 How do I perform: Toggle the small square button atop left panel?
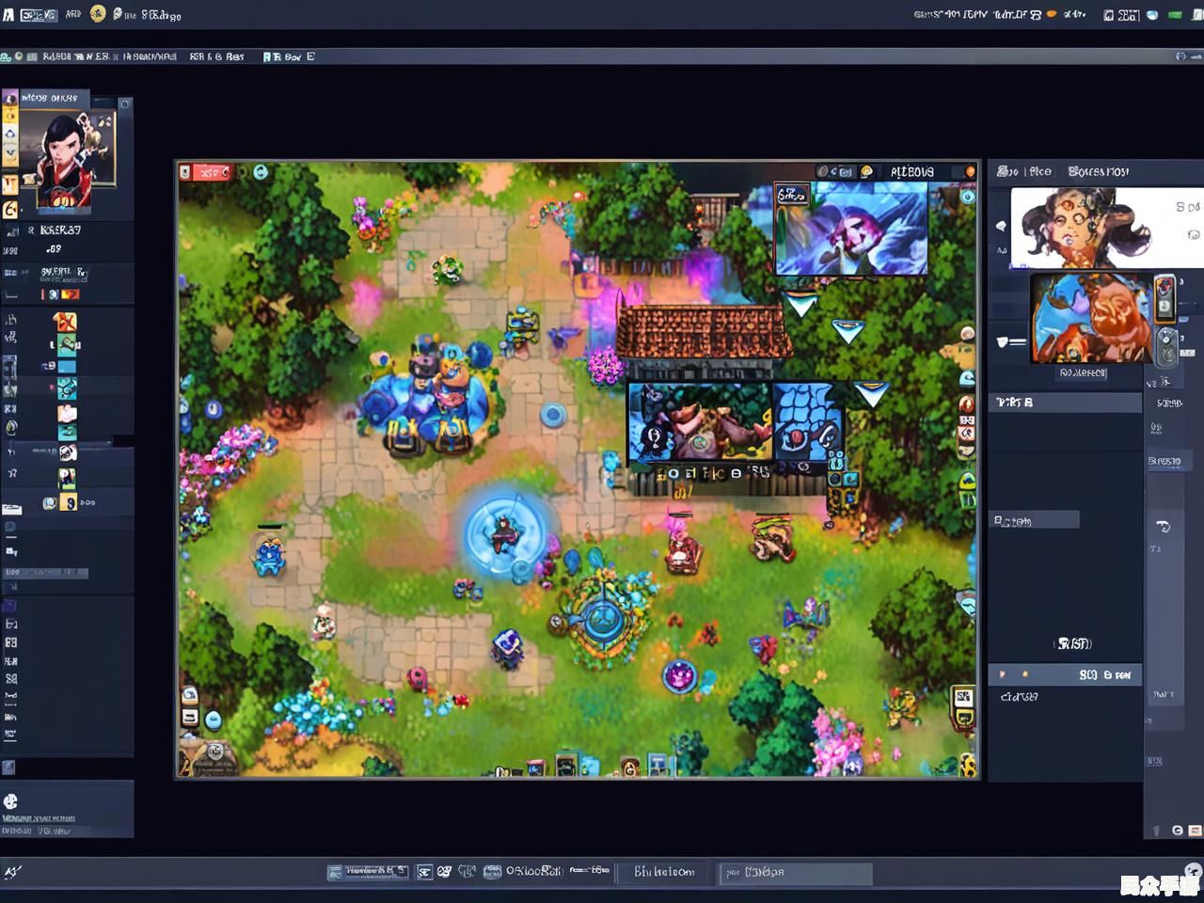click(x=125, y=103)
